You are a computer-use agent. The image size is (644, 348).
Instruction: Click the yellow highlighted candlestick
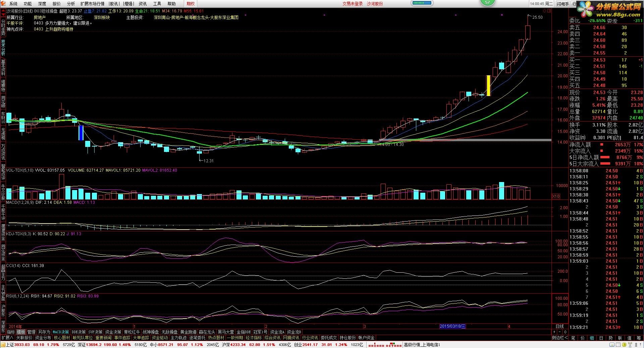click(x=488, y=86)
